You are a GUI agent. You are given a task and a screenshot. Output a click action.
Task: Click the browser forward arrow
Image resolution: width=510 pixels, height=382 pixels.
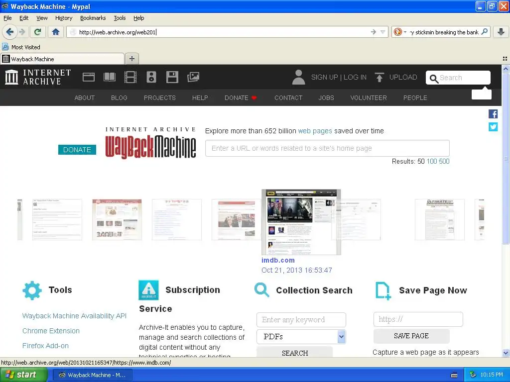[22, 32]
